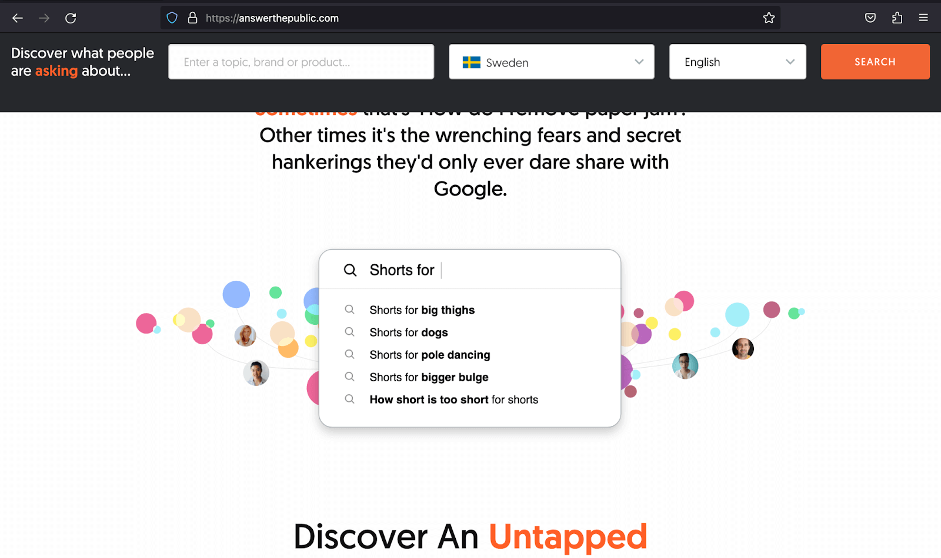Click the answerthepublic.com address bar

click(x=470, y=18)
